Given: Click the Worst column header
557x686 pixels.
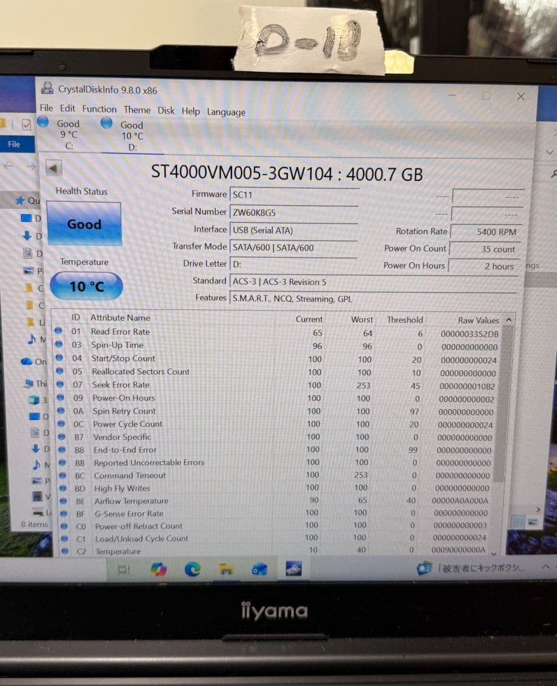Looking at the screenshot, I should click(x=362, y=319).
